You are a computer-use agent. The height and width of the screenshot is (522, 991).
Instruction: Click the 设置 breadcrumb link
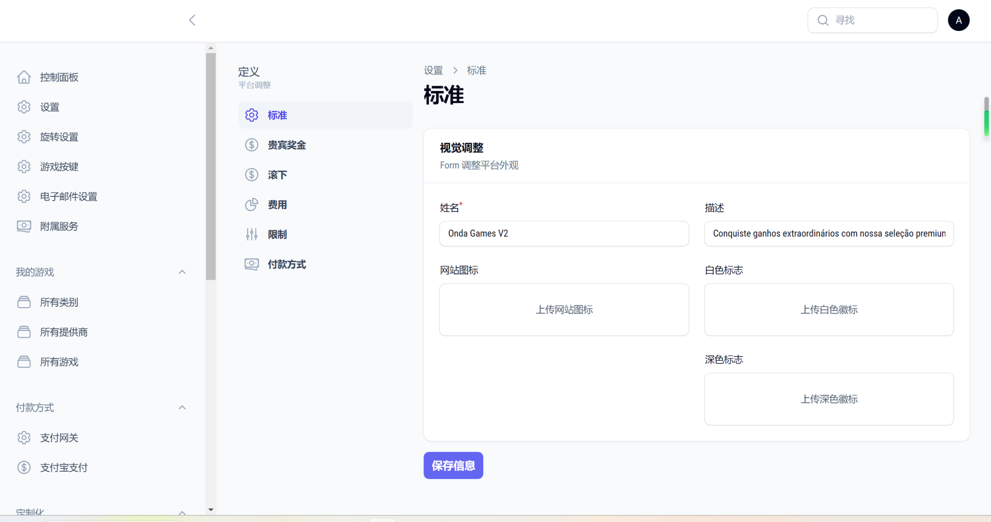click(x=433, y=71)
